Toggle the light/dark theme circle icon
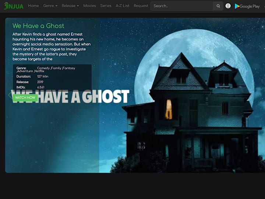Image resolution: width=265 pixels, height=199 pixels. point(228,6)
